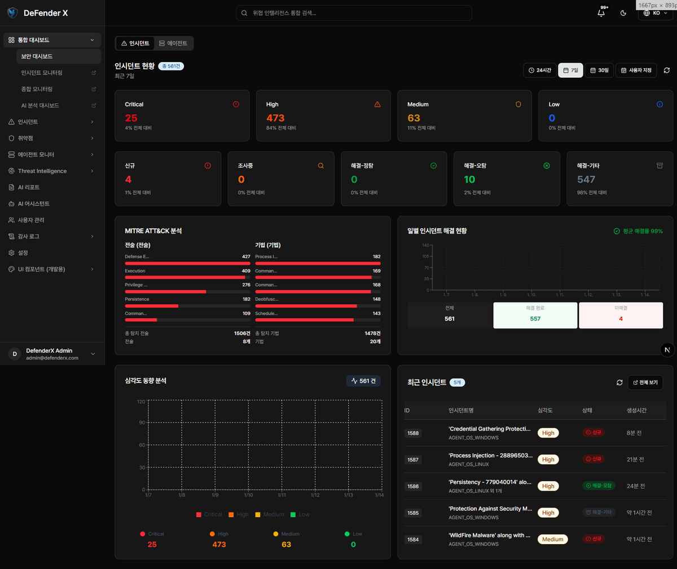Click the external link icon beside 인시던트 모니터링
The width and height of the screenshot is (677, 569).
[x=94, y=73]
